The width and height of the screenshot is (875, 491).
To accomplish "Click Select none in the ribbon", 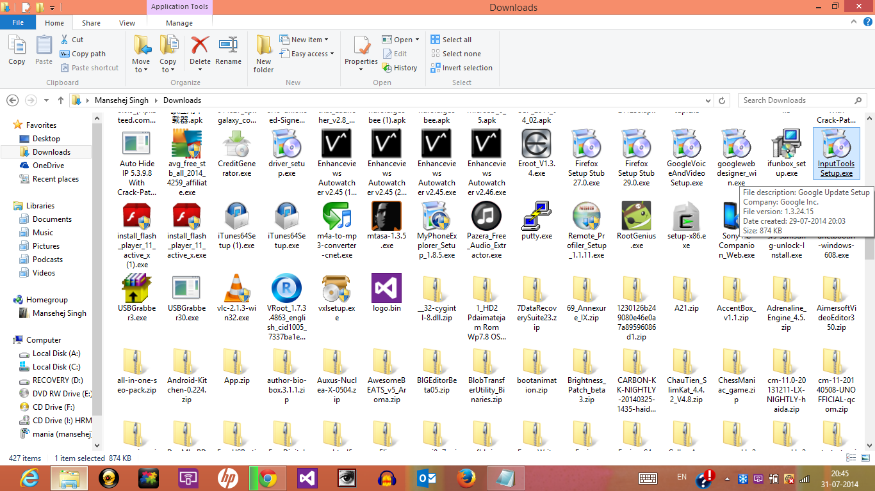I will pyautogui.click(x=455, y=54).
